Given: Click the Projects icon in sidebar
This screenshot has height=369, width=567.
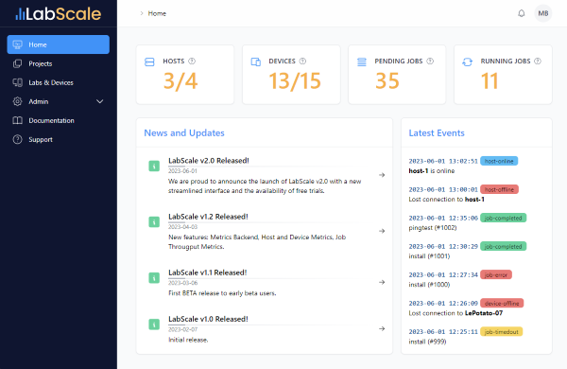Looking at the screenshot, I should tap(17, 63).
